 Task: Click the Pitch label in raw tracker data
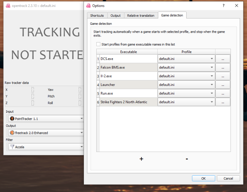(x=51, y=96)
